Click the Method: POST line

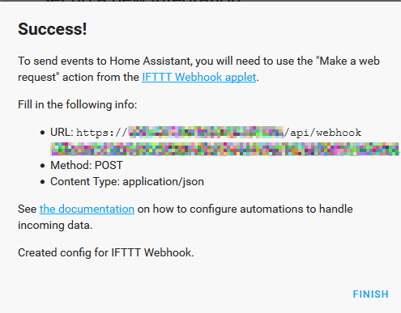(87, 165)
